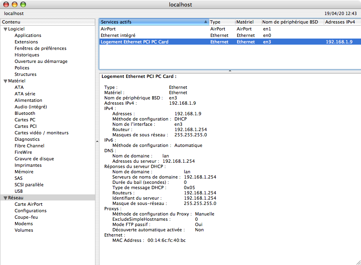
Task: Click the 255.255.255.0 value under IPv4
Action: point(190,135)
